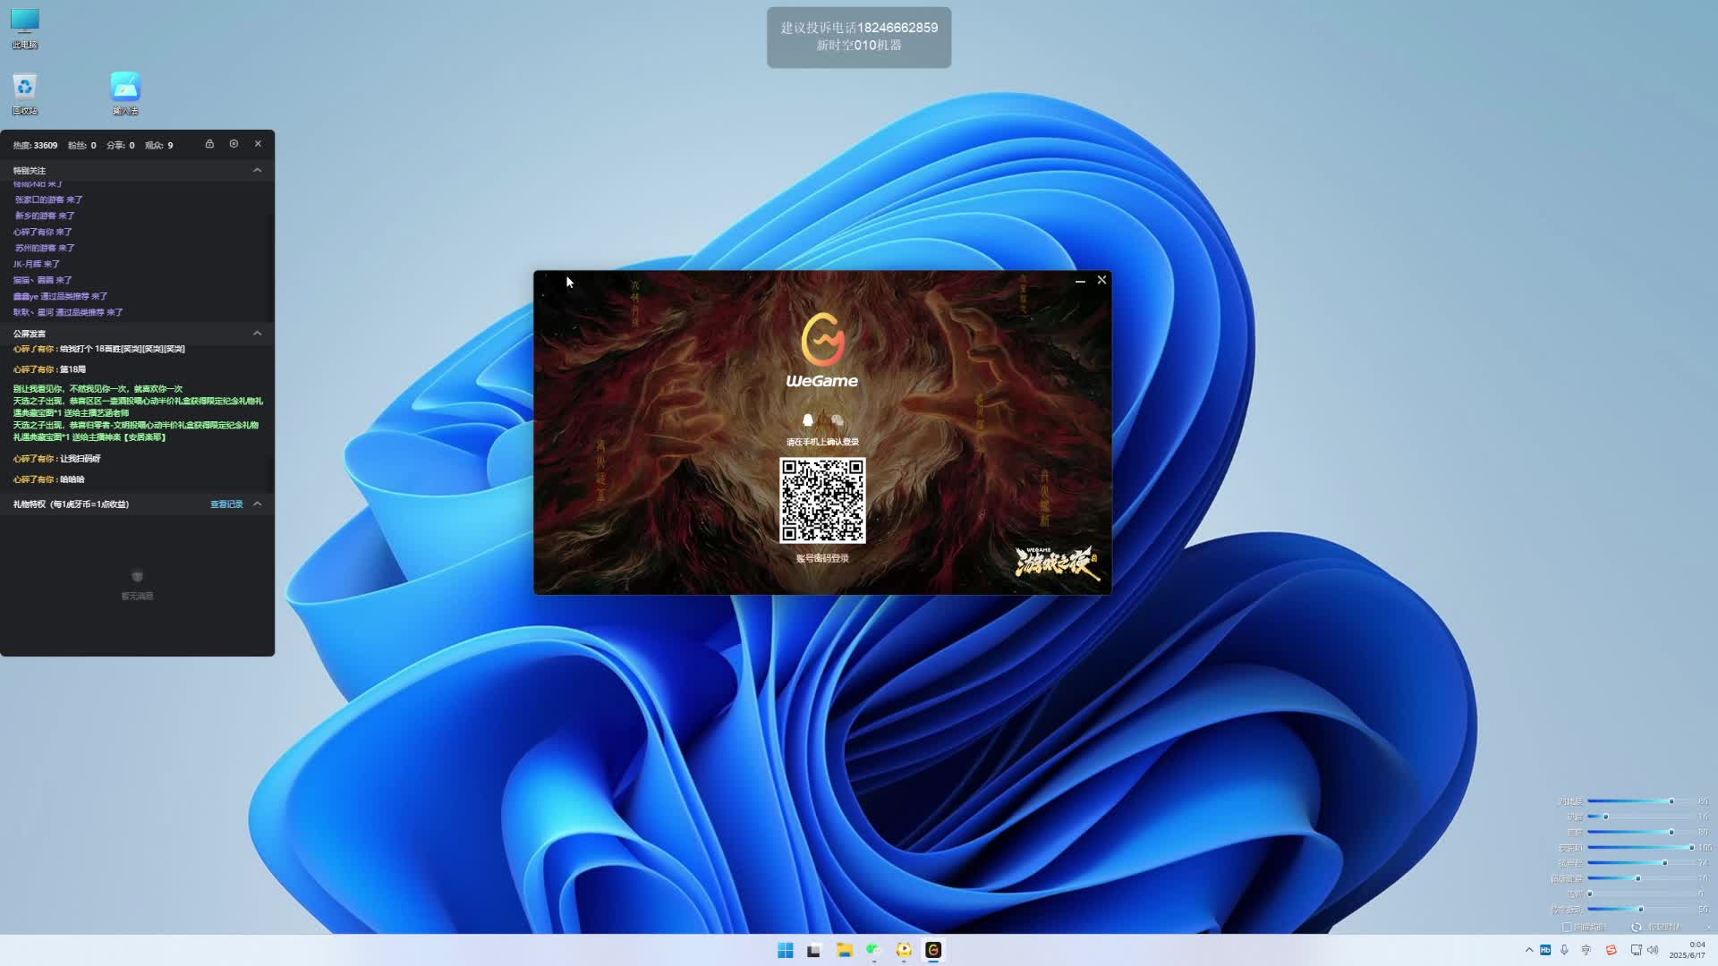Click the 暂无消息 empty gift placeholder icon
The image size is (1718, 966).
137,577
